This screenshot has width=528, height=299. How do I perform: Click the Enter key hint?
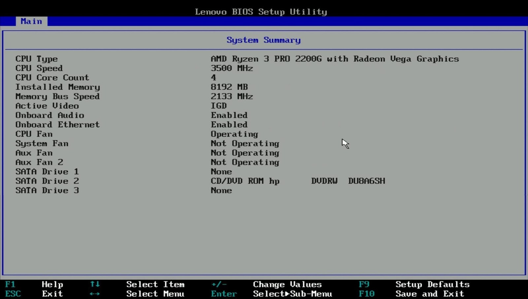click(x=224, y=294)
